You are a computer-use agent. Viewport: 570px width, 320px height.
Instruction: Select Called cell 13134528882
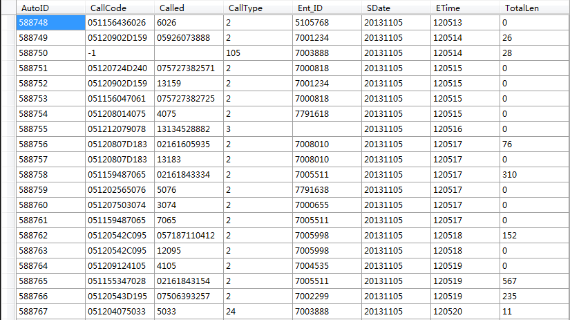[189, 129]
